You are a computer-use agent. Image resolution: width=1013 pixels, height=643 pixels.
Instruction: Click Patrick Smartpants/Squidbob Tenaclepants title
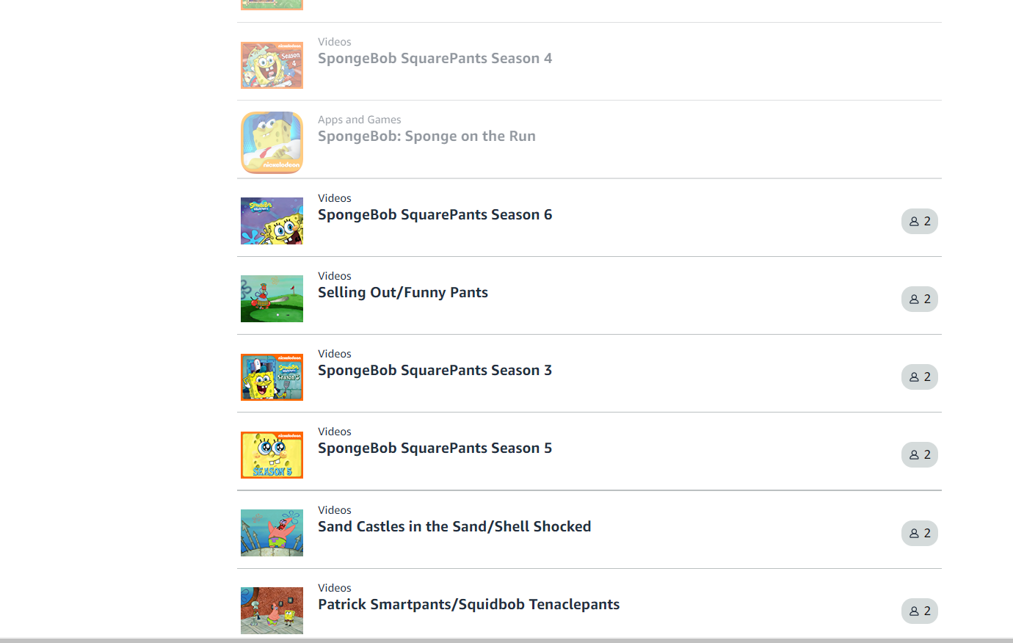[x=468, y=605]
